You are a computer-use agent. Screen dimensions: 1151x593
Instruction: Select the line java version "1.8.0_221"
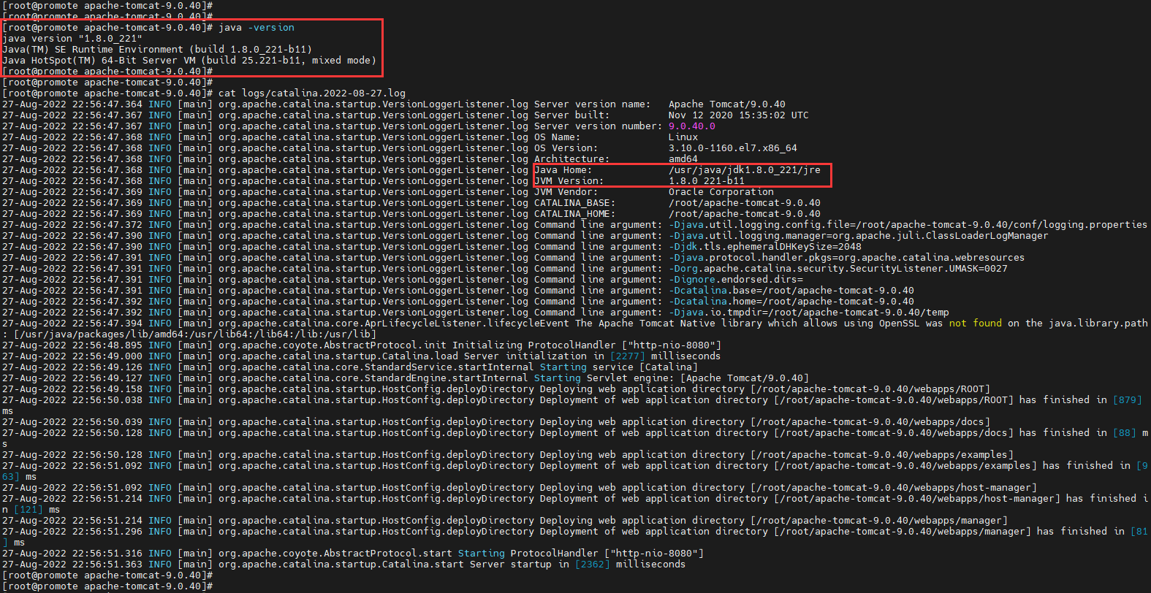[x=72, y=39]
